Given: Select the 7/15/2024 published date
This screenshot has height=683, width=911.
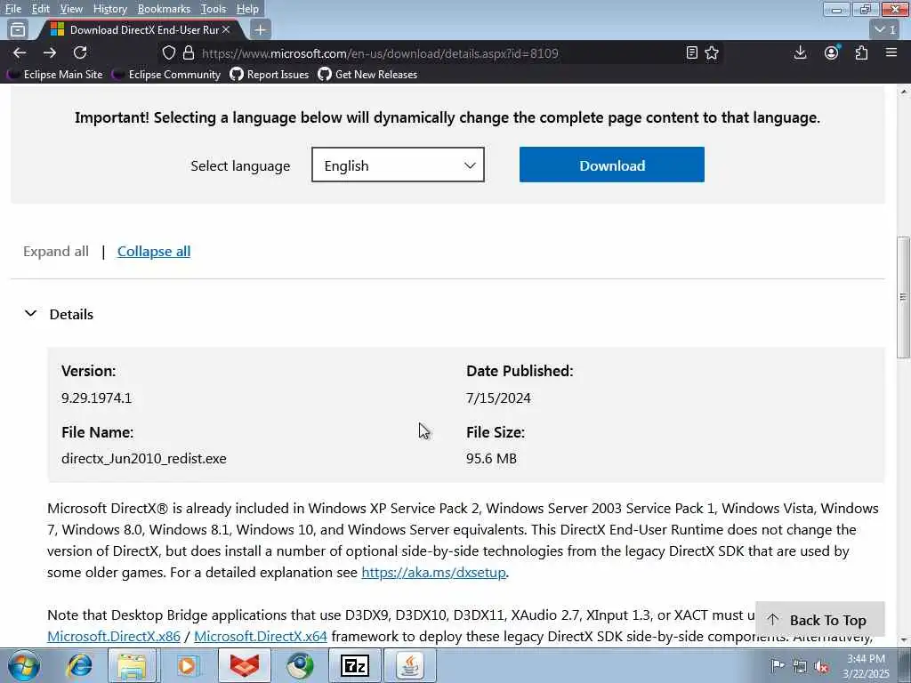Looking at the screenshot, I should (x=498, y=398).
